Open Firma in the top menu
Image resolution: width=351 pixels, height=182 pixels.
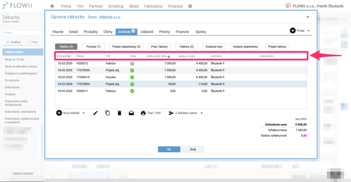pos(66,6)
